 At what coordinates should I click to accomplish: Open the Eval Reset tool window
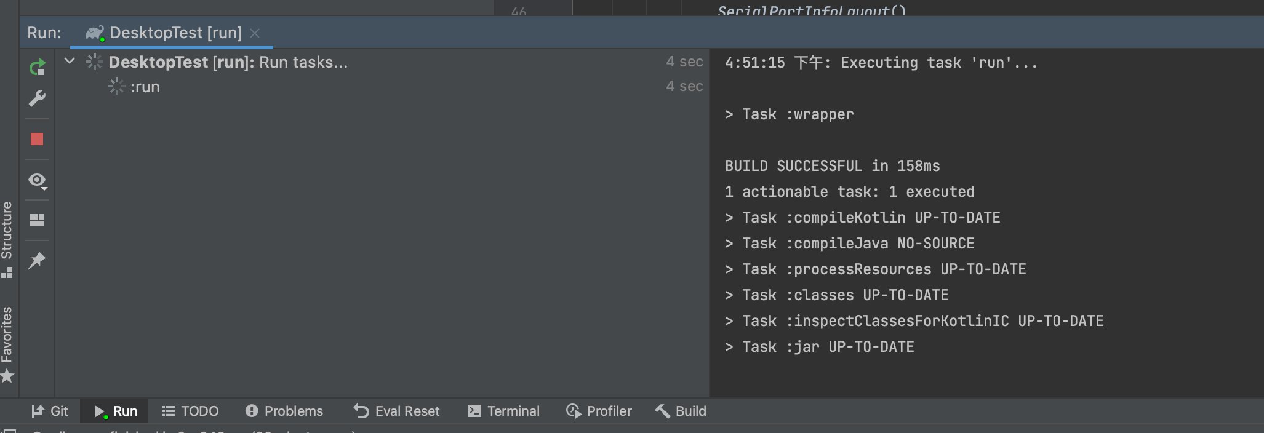coord(397,411)
